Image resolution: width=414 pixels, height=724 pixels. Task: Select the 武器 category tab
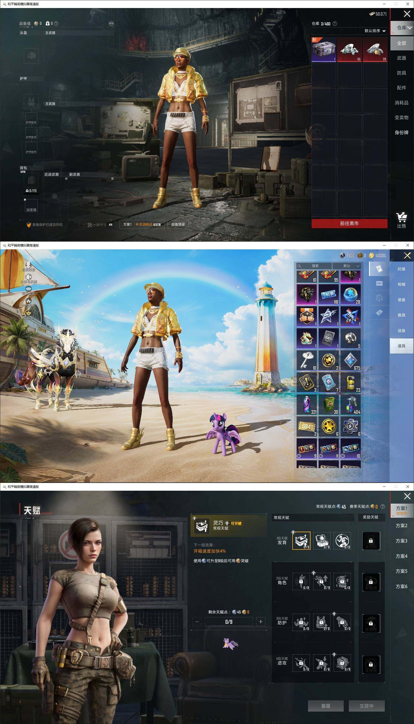402,58
